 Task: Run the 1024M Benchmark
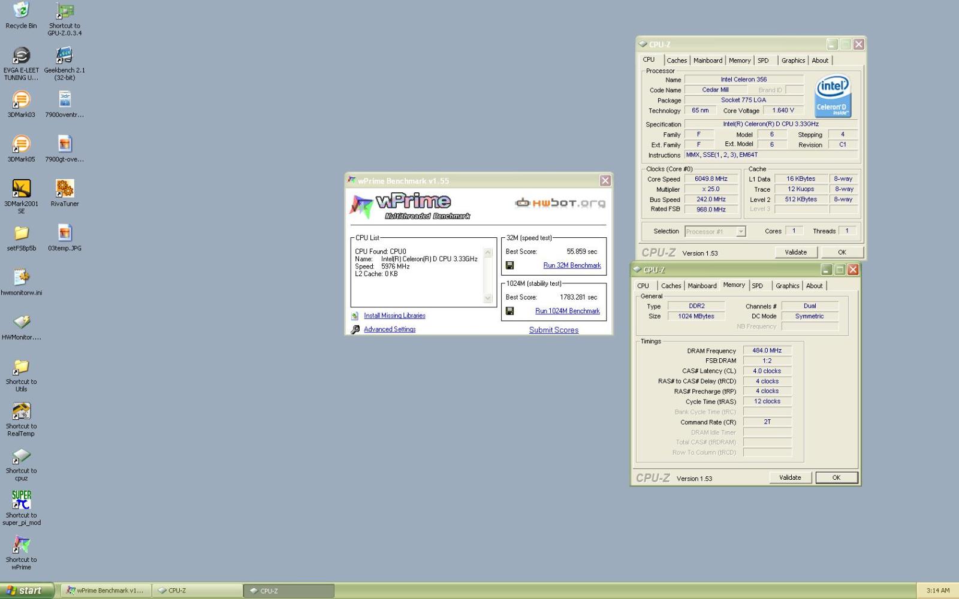tap(567, 311)
